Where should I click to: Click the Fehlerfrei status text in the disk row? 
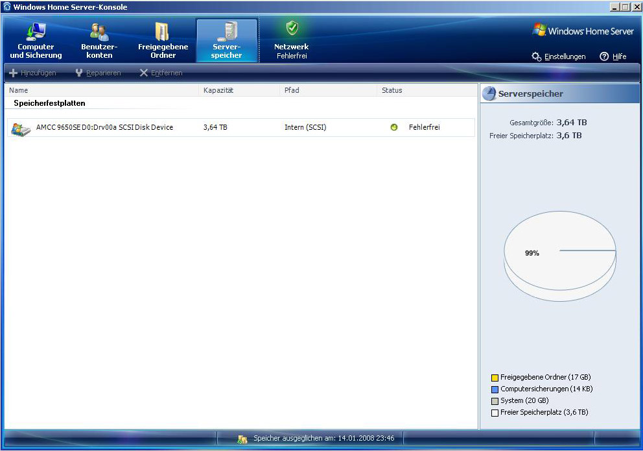click(425, 128)
